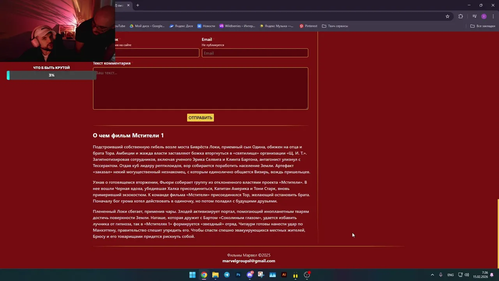Open the volume control in the tray
The height and width of the screenshot is (281, 499).
467,275
